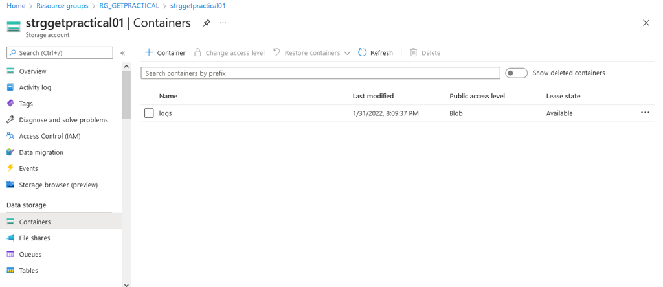This screenshot has width=663, height=287.
Task: Focus Search containers by prefix field
Action: (320, 73)
